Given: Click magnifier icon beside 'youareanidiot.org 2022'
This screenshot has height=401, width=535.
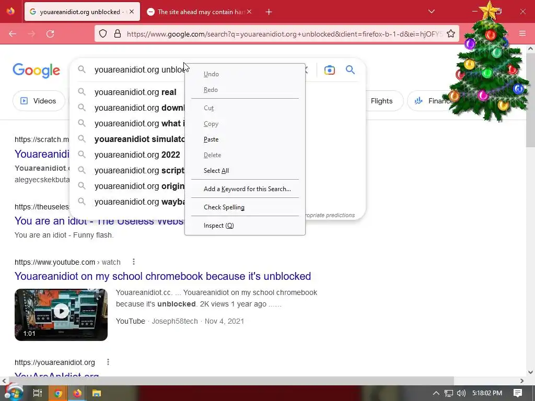Looking at the screenshot, I should [82, 155].
